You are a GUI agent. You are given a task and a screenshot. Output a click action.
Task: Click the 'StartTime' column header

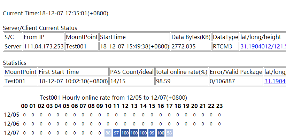[x=134, y=37]
